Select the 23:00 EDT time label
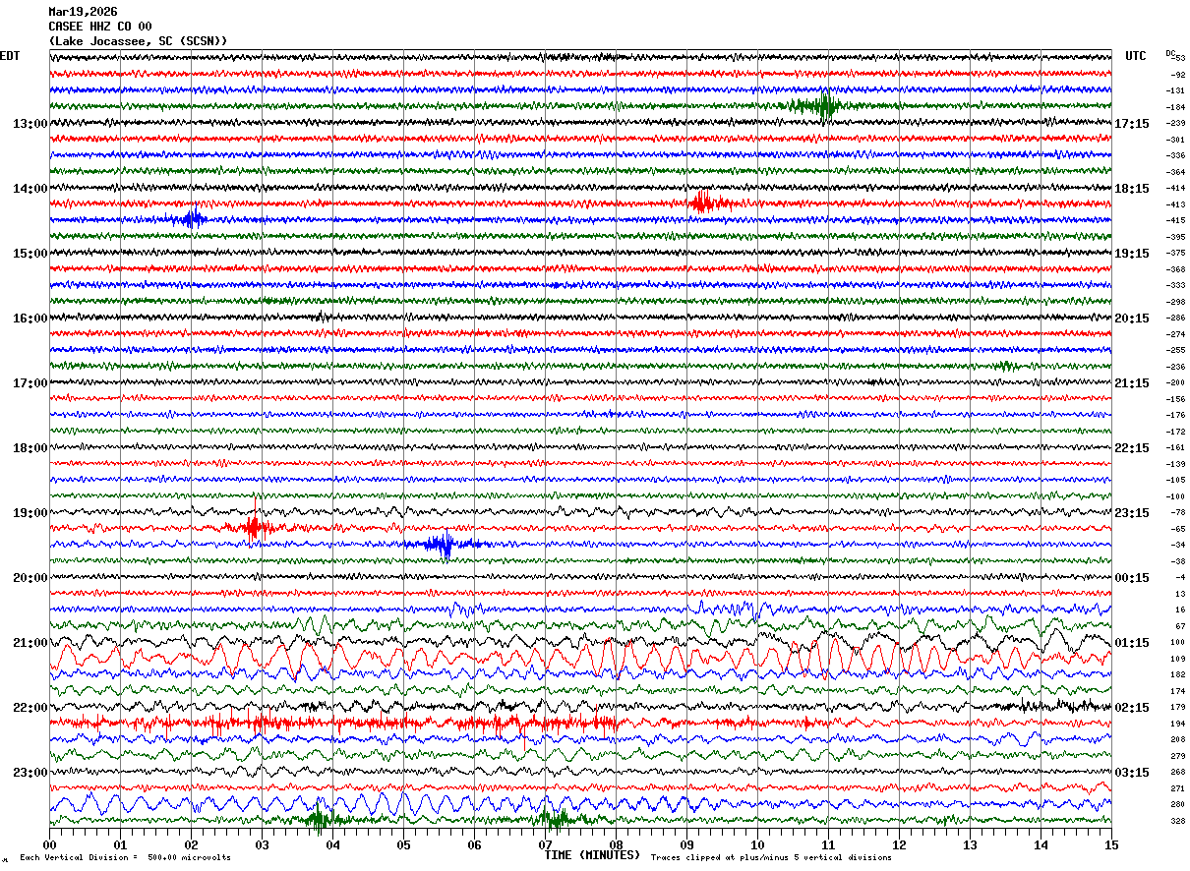This screenshot has width=1190, height=871. click(30, 773)
